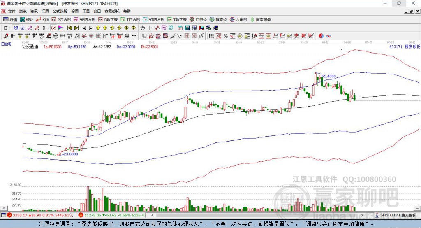The height and width of the screenshot is (228, 421).
Task: Click the black left arrow icon
Action: [84, 28]
